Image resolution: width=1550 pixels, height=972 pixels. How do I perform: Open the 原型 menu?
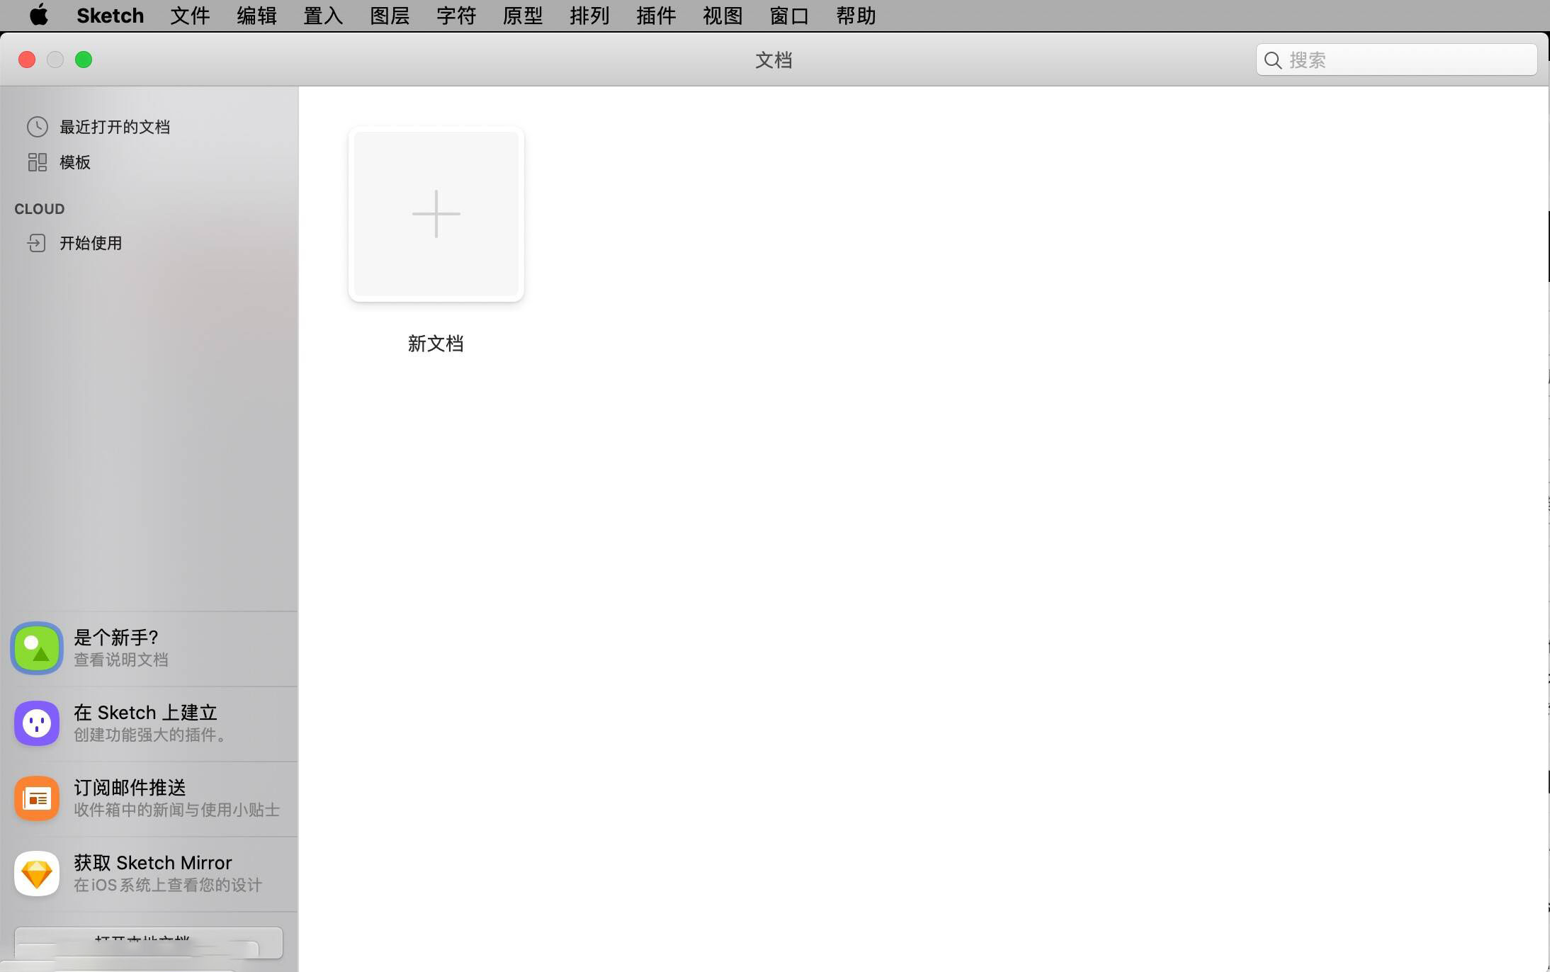point(523,15)
